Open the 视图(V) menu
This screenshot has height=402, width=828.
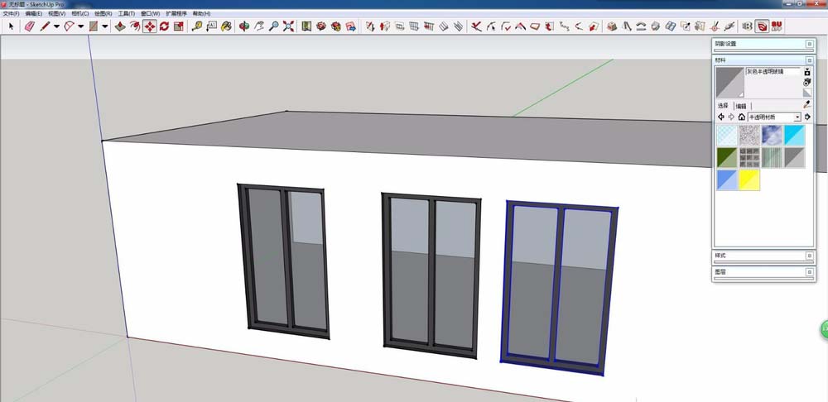(57, 13)
